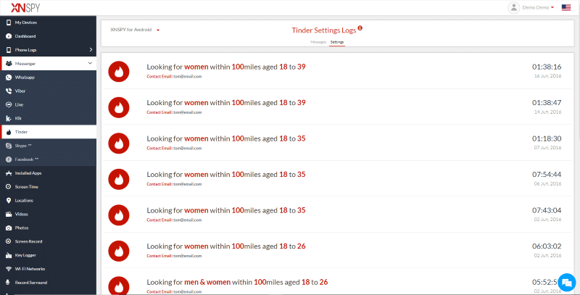
Task: Click the Tinder flame sidebar icon
Action: [x=9, y=132]
